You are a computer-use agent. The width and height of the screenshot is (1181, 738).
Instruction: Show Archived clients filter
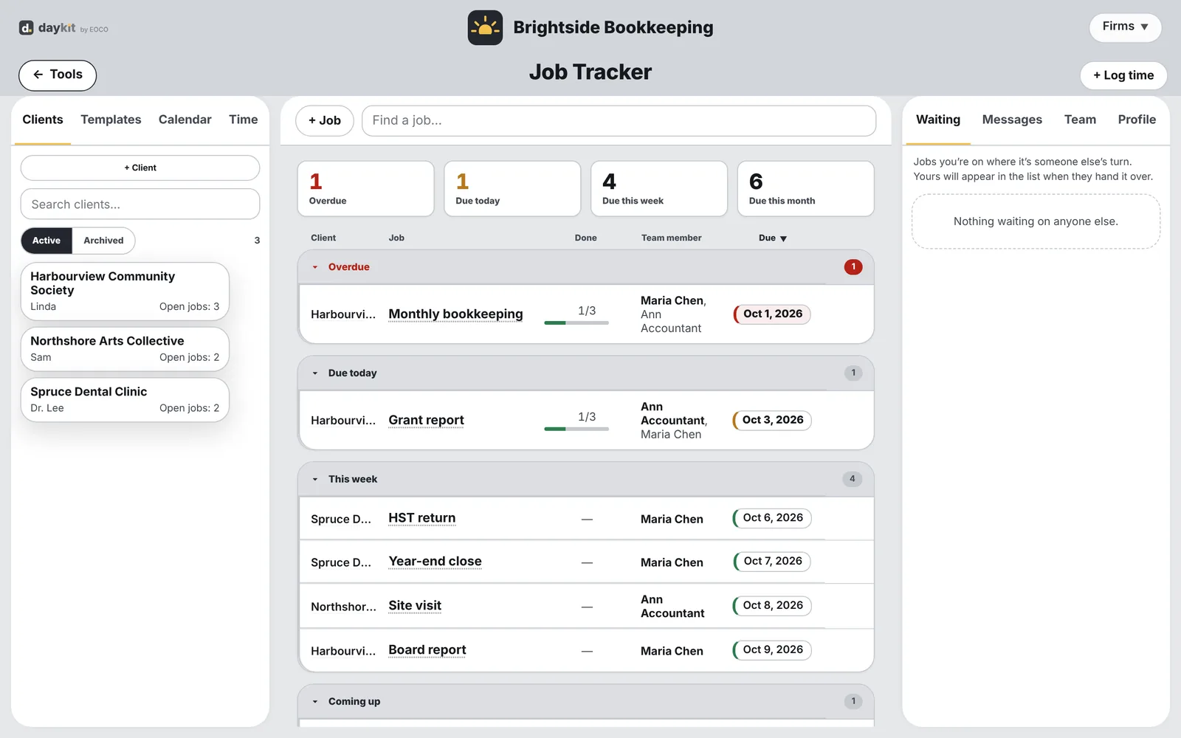[x=103, y=241]
